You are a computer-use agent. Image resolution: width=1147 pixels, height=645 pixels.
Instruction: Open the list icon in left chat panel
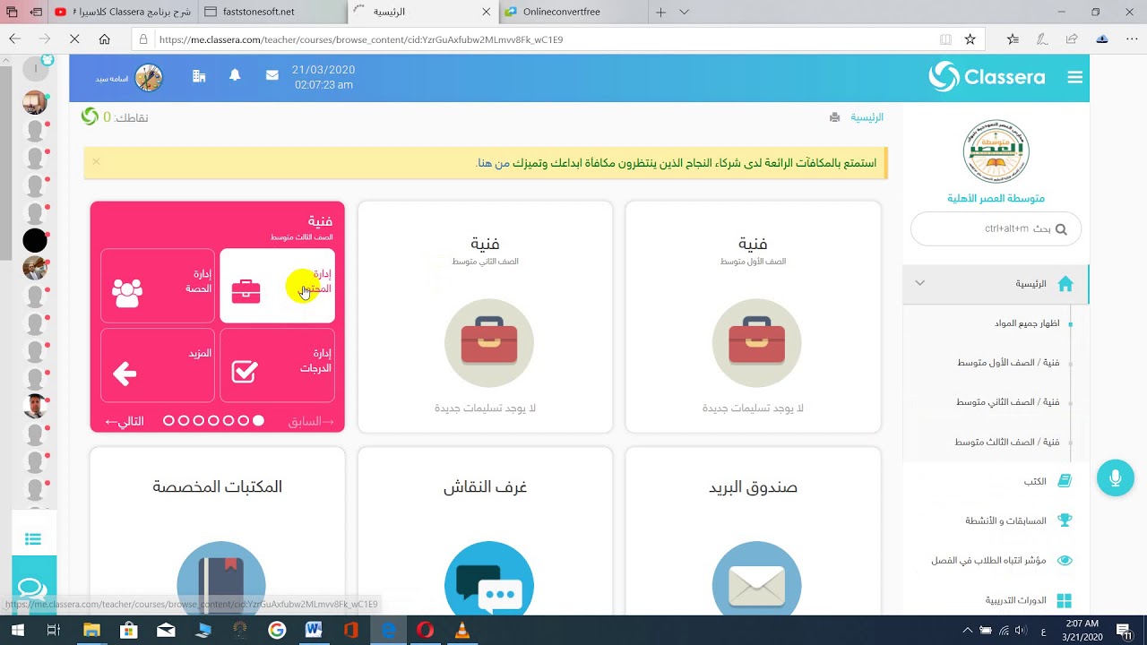(33, 538)
